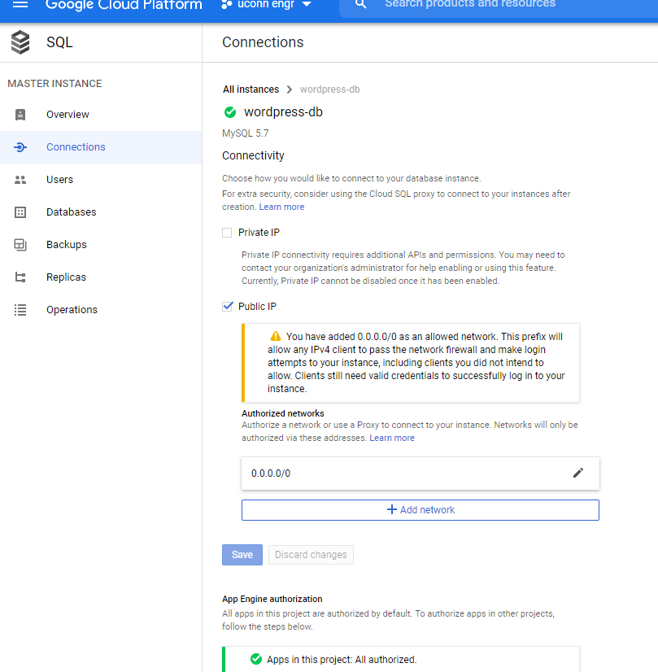Click the Authorized networks heading

tap(283, 413)
